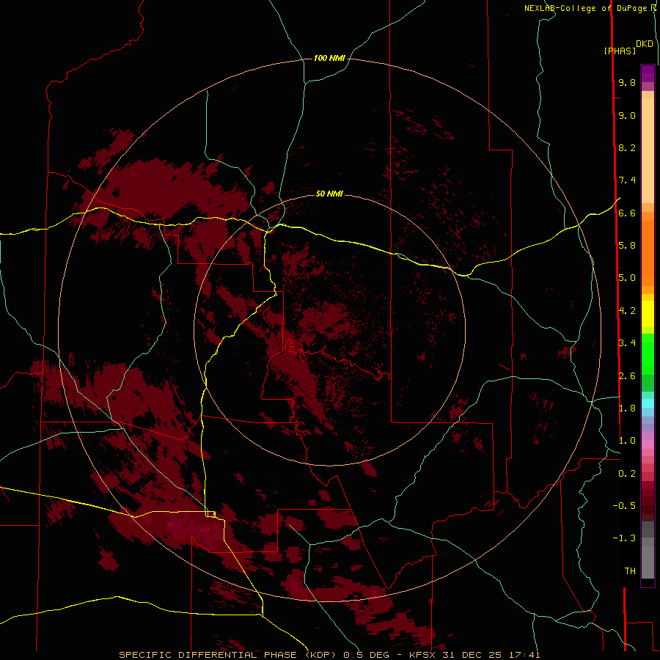The height and width of the screenshot is (660, 660).
Task: Select the orange swatch near 5.8
Action: (x=648, y=245)
